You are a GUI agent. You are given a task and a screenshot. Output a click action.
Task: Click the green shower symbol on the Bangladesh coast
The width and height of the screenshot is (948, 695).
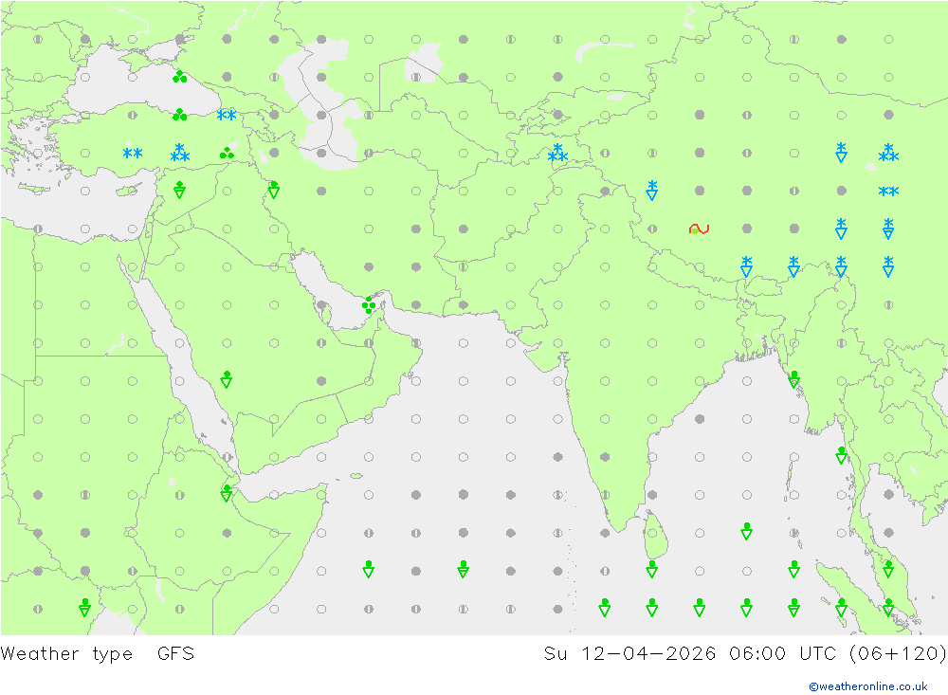(x=793, y=380)
